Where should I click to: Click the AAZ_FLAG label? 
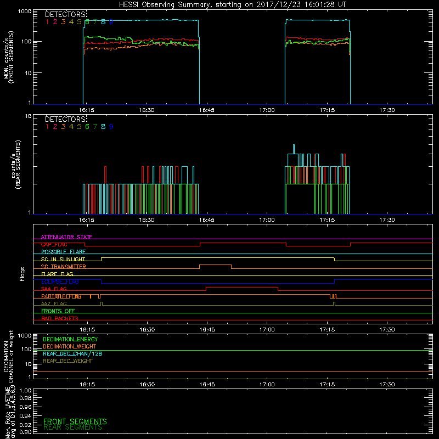pos(54,303)
